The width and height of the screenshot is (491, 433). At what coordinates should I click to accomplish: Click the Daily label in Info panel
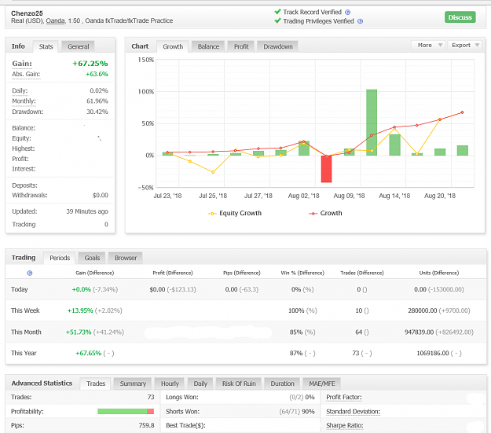[20, 91]
